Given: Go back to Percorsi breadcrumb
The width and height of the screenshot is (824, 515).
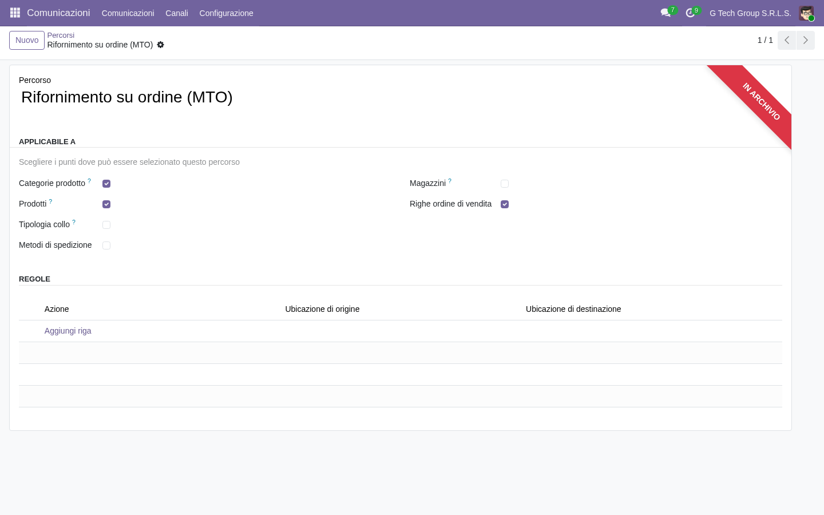Looking at the screenshot, I should pos(61,35).
